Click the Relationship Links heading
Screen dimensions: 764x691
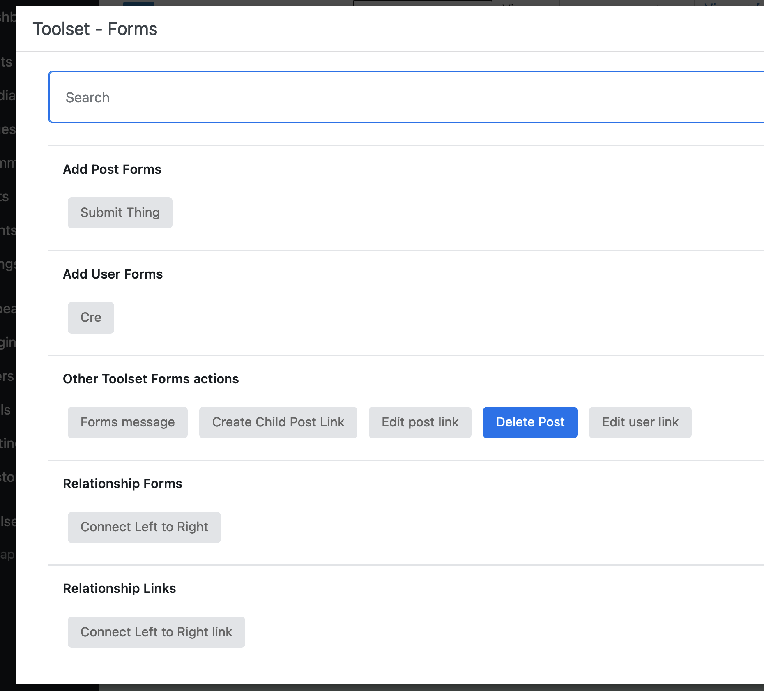120,588
